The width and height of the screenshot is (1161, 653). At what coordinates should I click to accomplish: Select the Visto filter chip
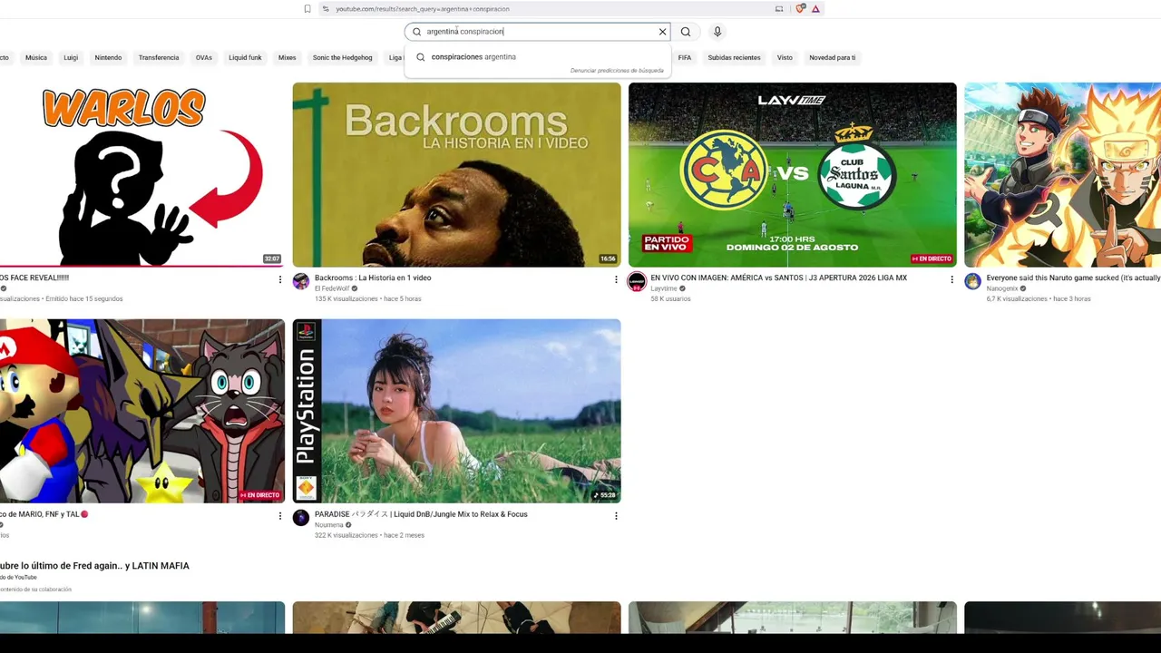coord(785,58)
